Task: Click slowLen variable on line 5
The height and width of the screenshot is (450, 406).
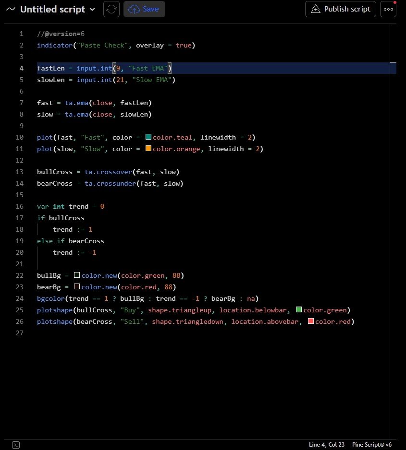Action: point(51,80)
